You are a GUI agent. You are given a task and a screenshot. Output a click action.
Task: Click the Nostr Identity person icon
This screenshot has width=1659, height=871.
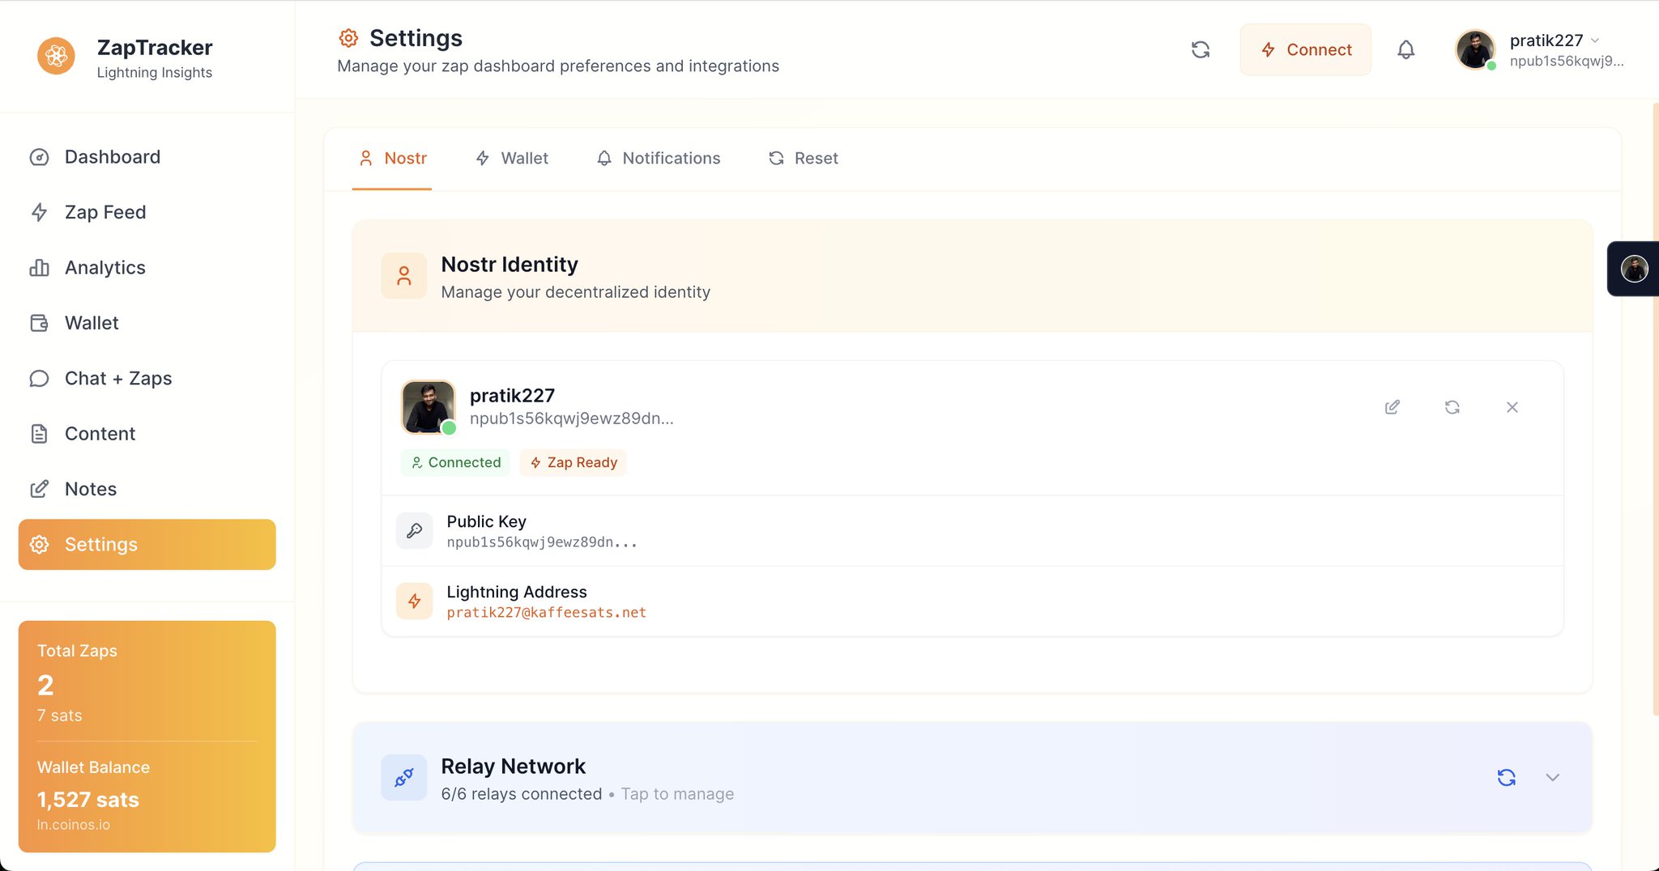(404, 276)
